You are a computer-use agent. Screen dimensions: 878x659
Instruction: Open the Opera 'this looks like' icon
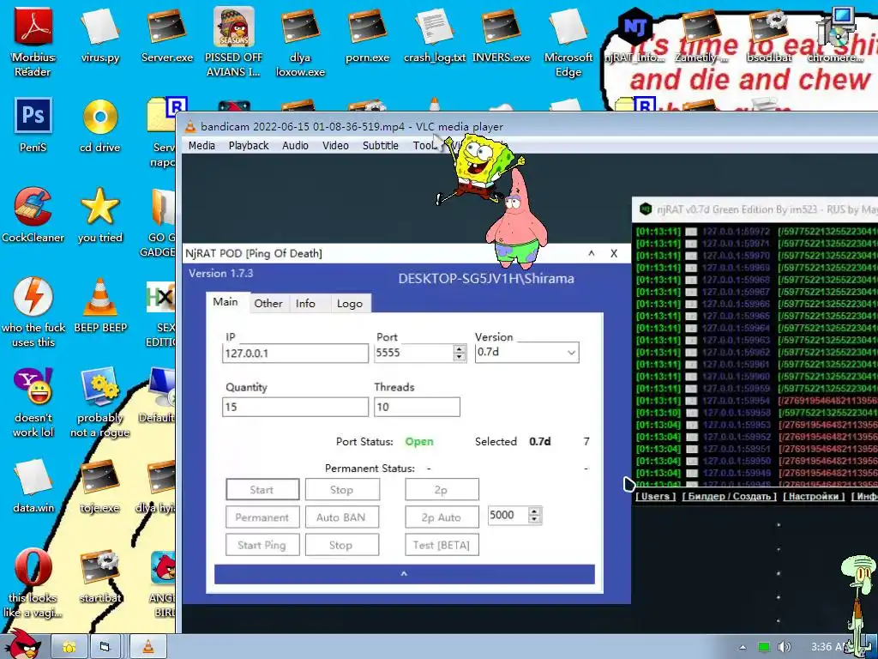(x=33, y=583)
